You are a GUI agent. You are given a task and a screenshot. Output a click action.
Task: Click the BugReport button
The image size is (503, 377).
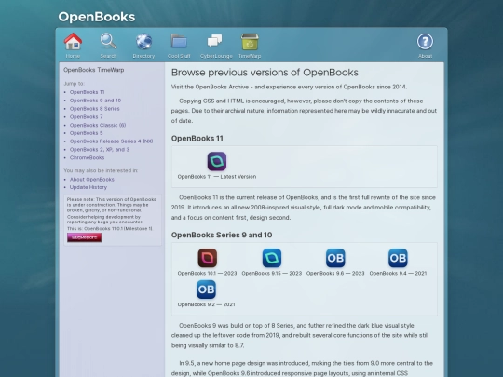[x=85, y=237]
